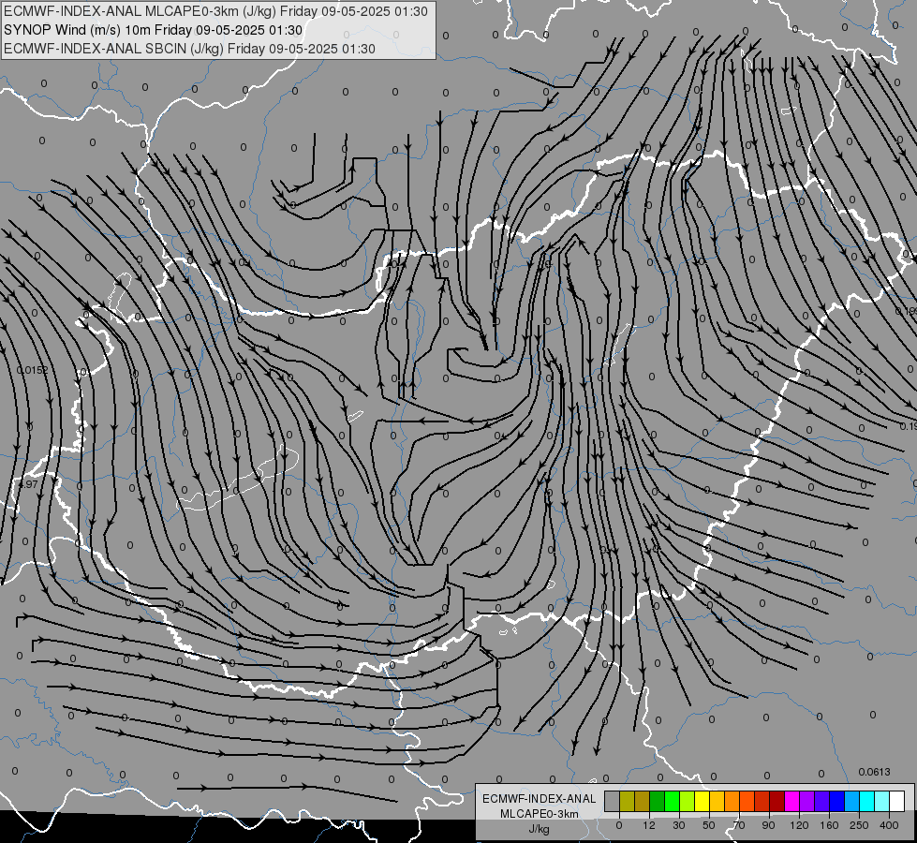This screenshot has width=917, height=843.
Task: Click the legend scale value 250
Action: (x=859, y=825)
